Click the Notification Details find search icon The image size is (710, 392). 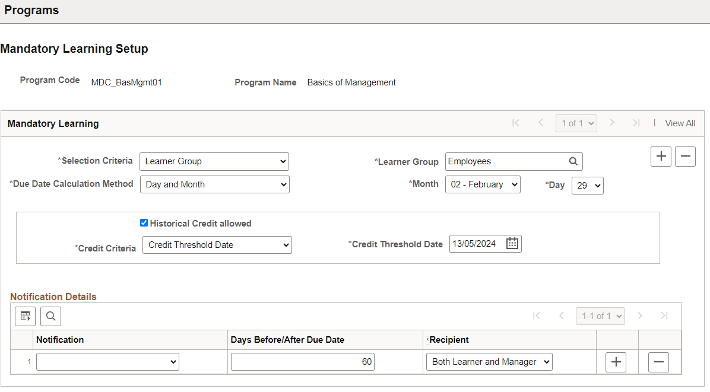50,316
